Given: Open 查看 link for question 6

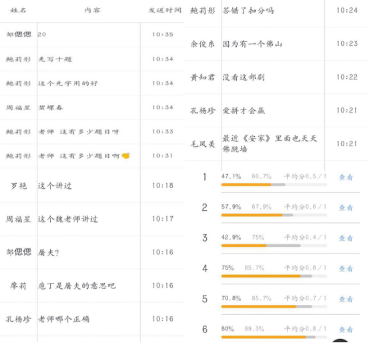Looking at the screenshot, I should pos(346,330).
